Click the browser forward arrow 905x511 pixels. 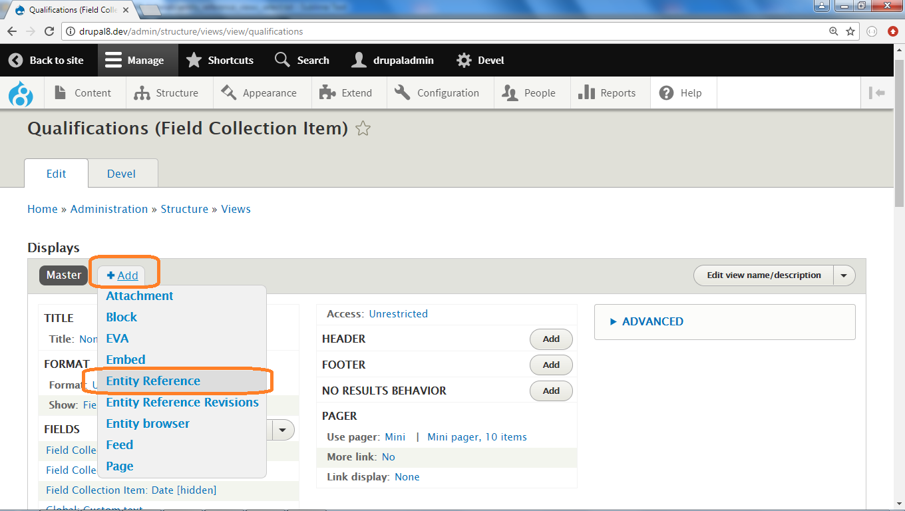click(x=31, y=31)
